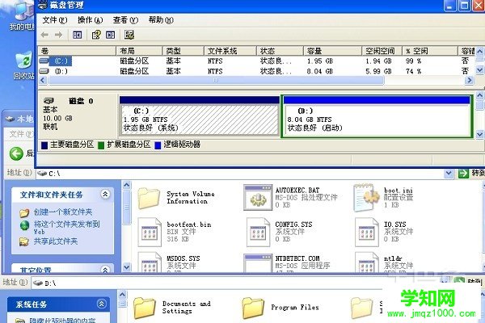Open the View menu in Disk Management
Image resolution: width=485 pixels, height=323 pixels.
[x=125, y=20]
